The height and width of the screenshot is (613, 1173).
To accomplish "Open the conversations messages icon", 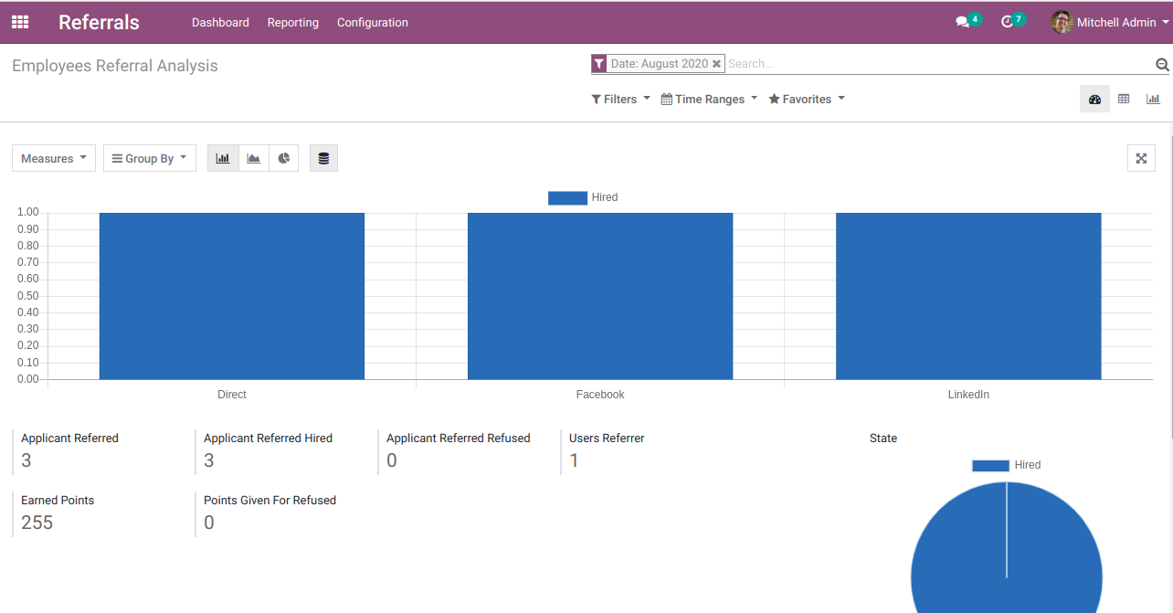I will pos(962,22).
